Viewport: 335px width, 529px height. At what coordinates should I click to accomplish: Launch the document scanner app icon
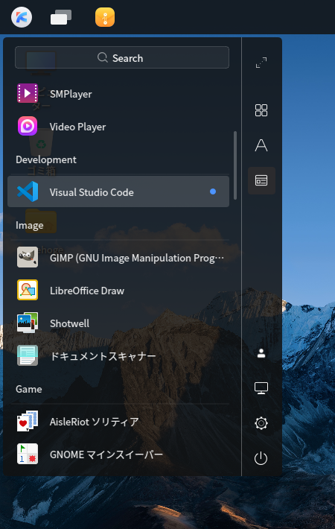[28, 355]
